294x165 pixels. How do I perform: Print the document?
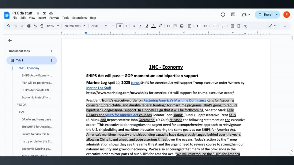tap(29, 26)
